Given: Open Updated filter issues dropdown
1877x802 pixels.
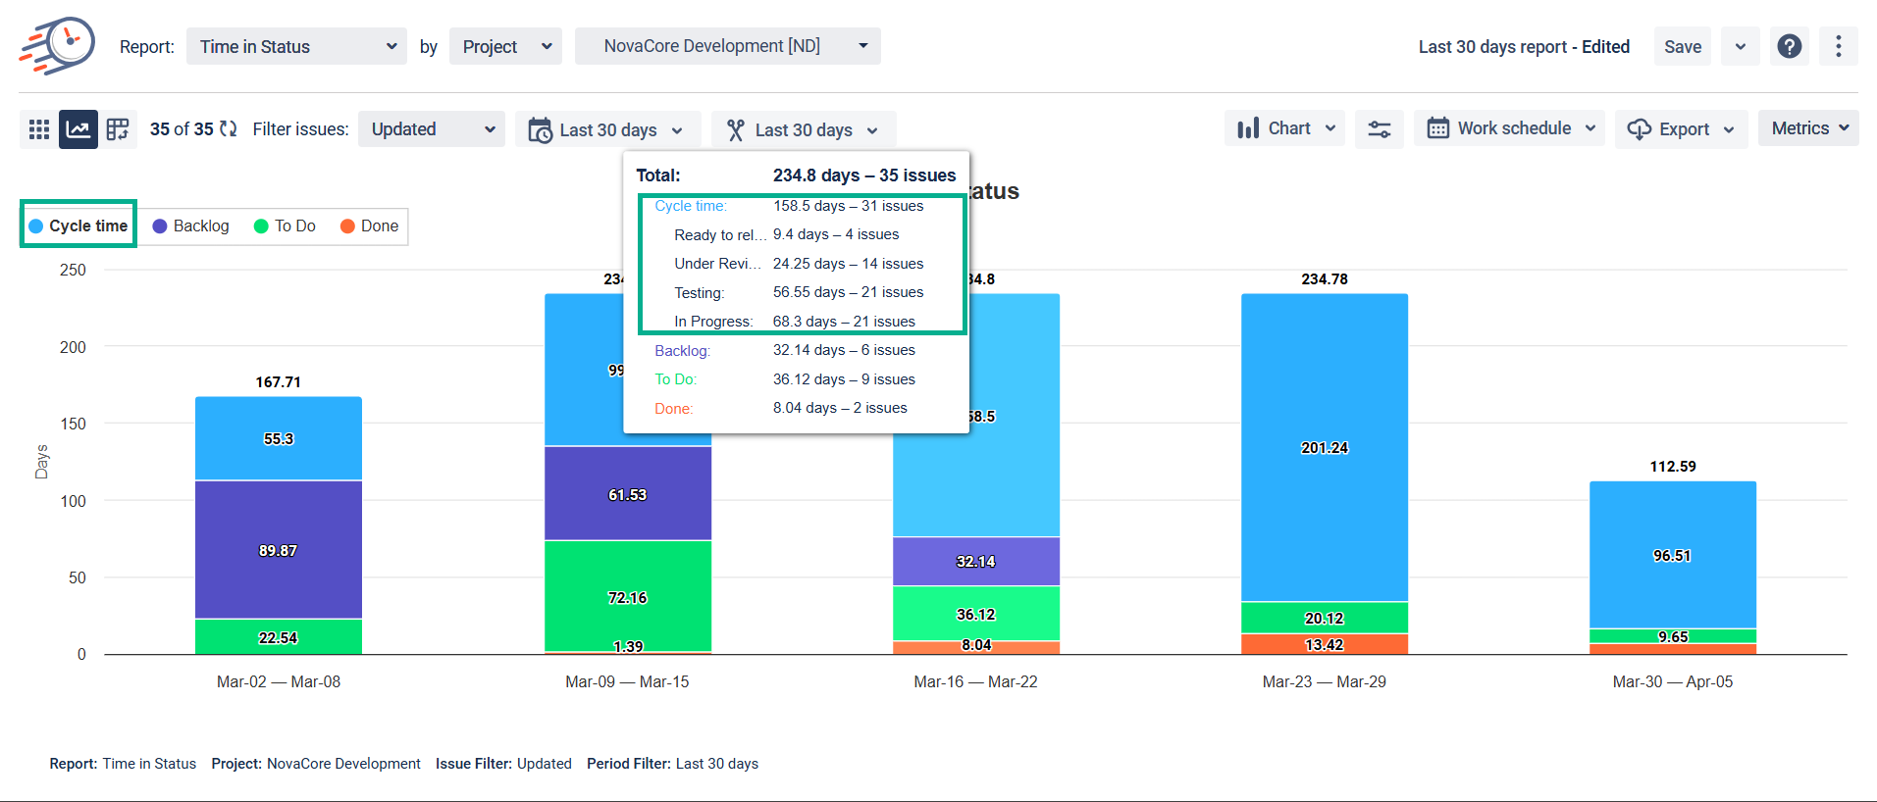Looking at the screenshot, I should (x=432, y=129).
